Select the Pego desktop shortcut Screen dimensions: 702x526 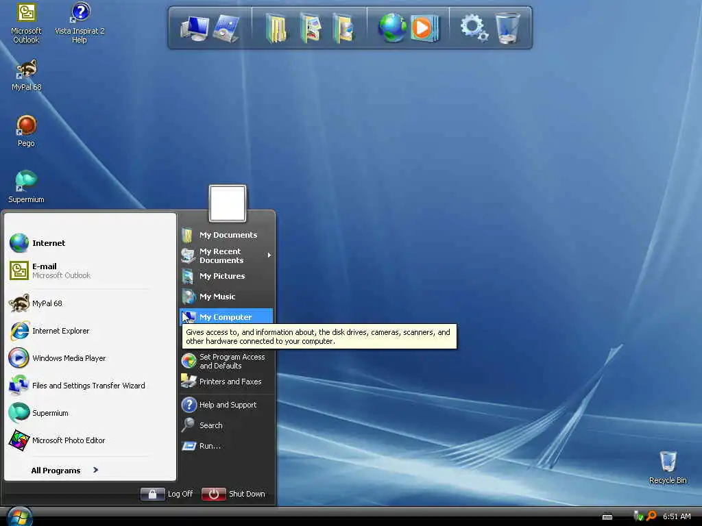(27, 131)
